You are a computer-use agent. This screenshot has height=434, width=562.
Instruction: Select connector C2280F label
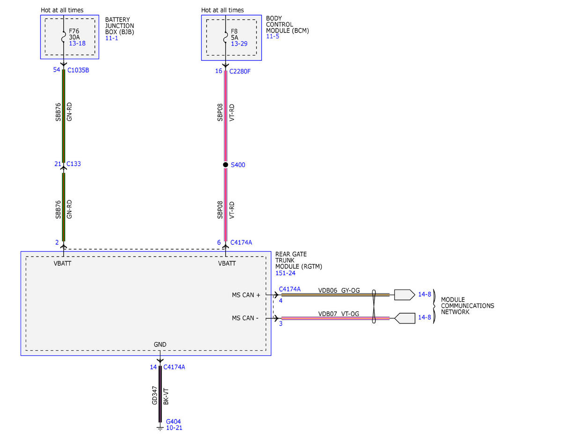pyautogui.click(x=241, y=72)
